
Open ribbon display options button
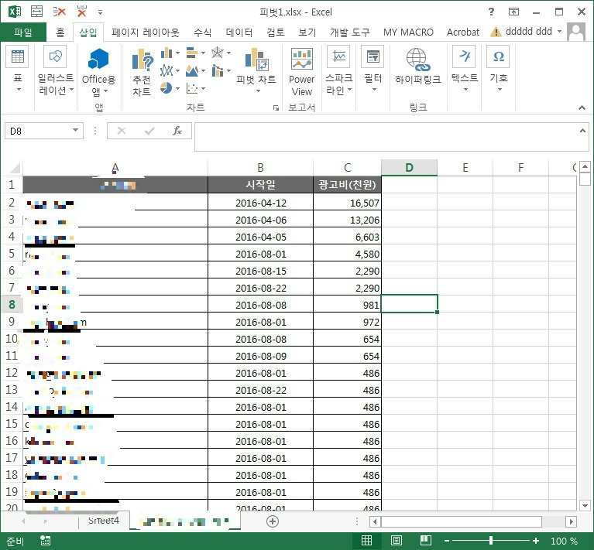click(513, 12)
